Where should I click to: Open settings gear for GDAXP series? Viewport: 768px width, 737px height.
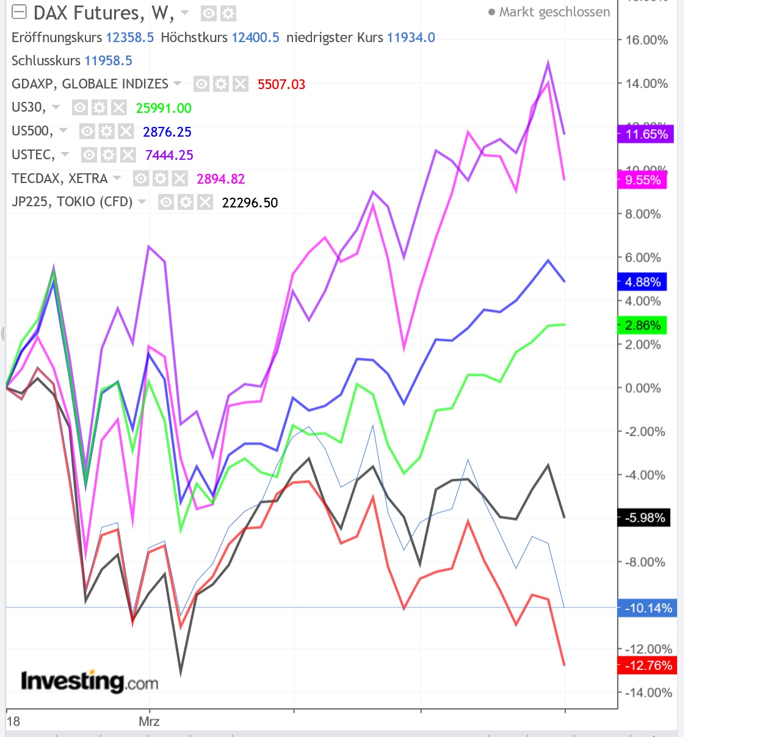[221, 85]
